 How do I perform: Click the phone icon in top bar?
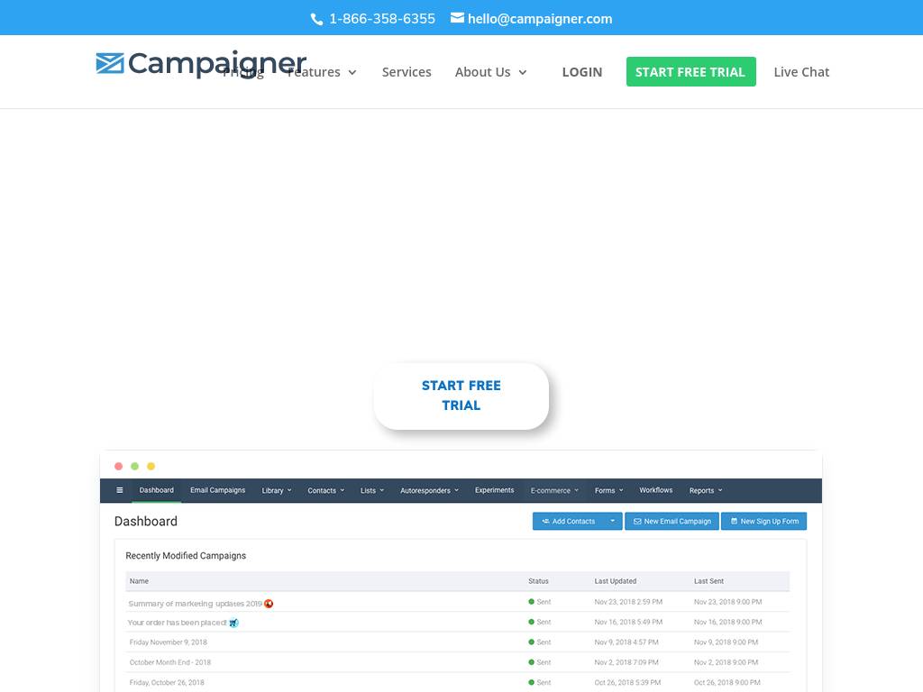point(316,19)
